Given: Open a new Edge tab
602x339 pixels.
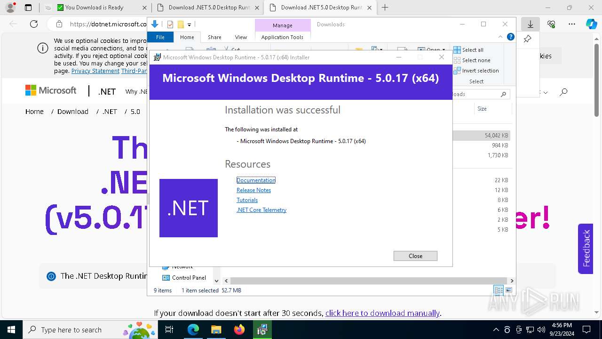Looking at the screenshot, I should 385,8.
